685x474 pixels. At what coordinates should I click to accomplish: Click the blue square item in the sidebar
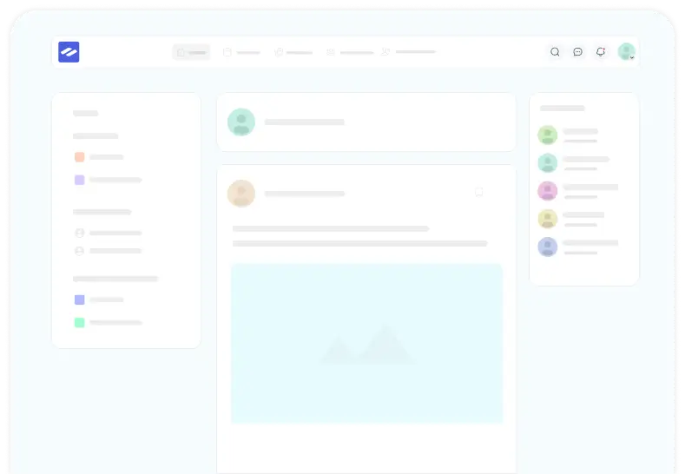pyautogui.click(x=80, y=300)
